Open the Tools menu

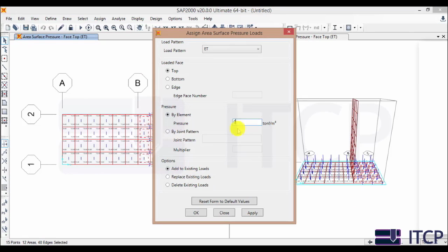193,19
